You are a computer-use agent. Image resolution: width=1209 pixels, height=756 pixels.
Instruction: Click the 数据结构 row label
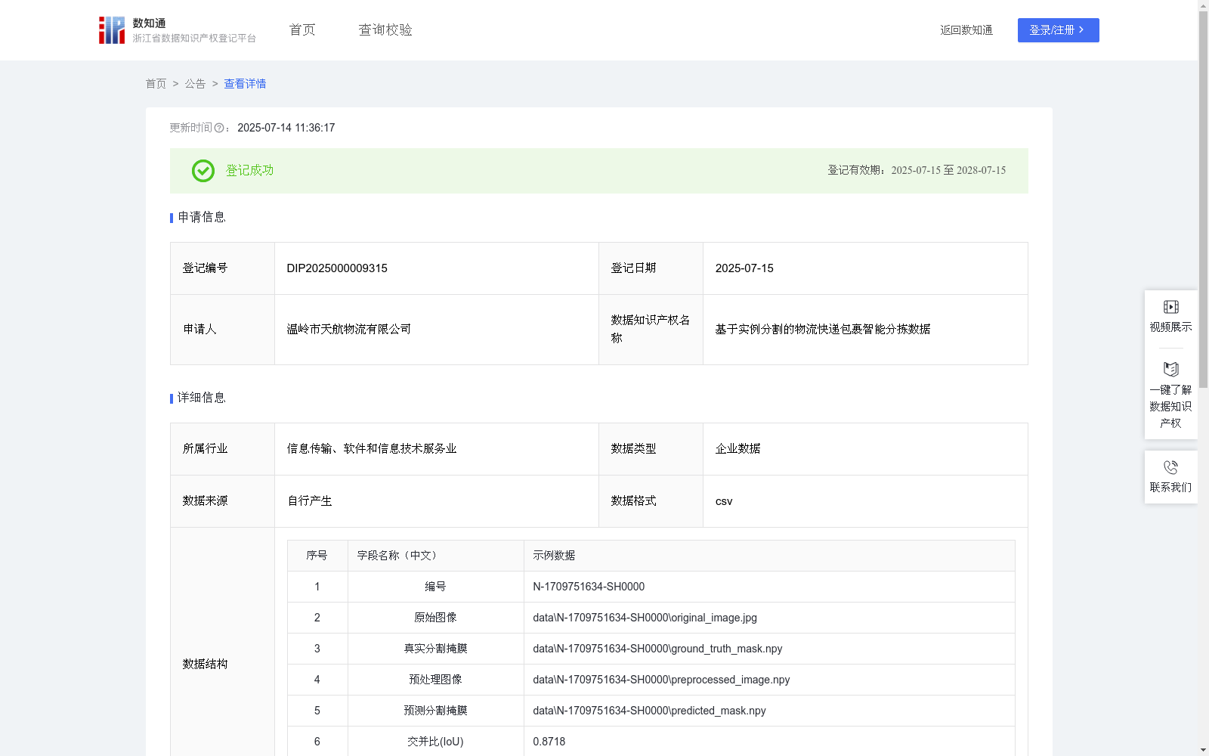point(205,665)
